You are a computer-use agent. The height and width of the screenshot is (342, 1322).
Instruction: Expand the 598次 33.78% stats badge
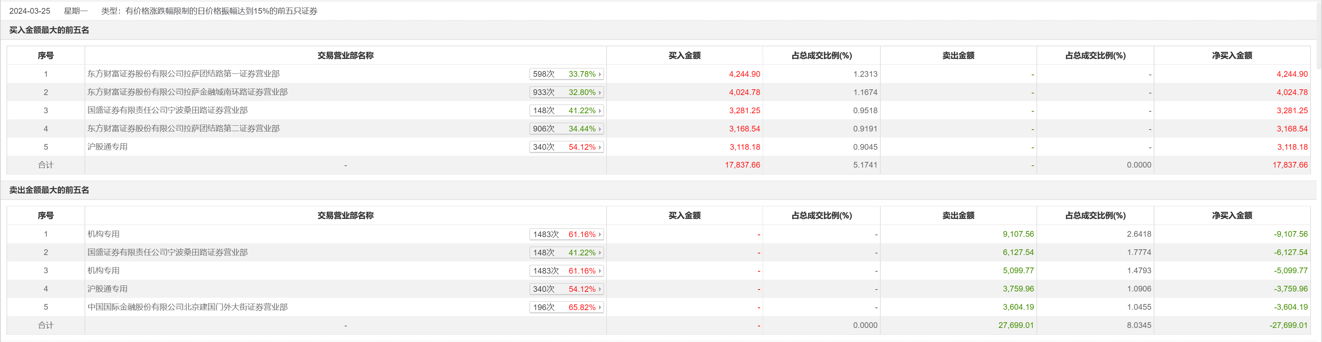[x=566, y=74]
